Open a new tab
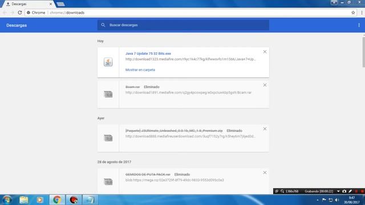This screenshot has width=365, height=205. click(60, 4)
